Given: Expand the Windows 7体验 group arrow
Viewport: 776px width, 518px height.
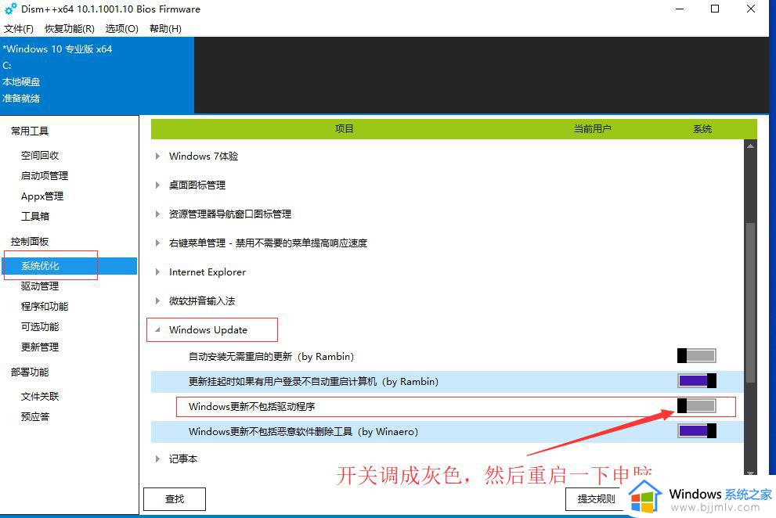Looking at the screenshot, I should point(157,156).
